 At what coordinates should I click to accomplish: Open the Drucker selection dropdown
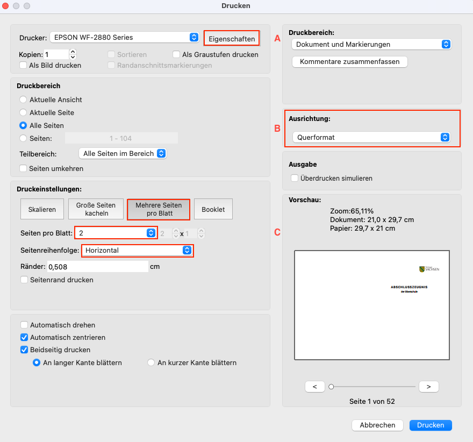pos(124,37)
